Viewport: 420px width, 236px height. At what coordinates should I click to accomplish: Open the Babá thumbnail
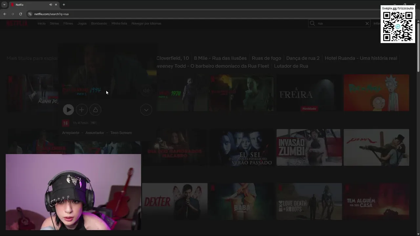(242, 201)
